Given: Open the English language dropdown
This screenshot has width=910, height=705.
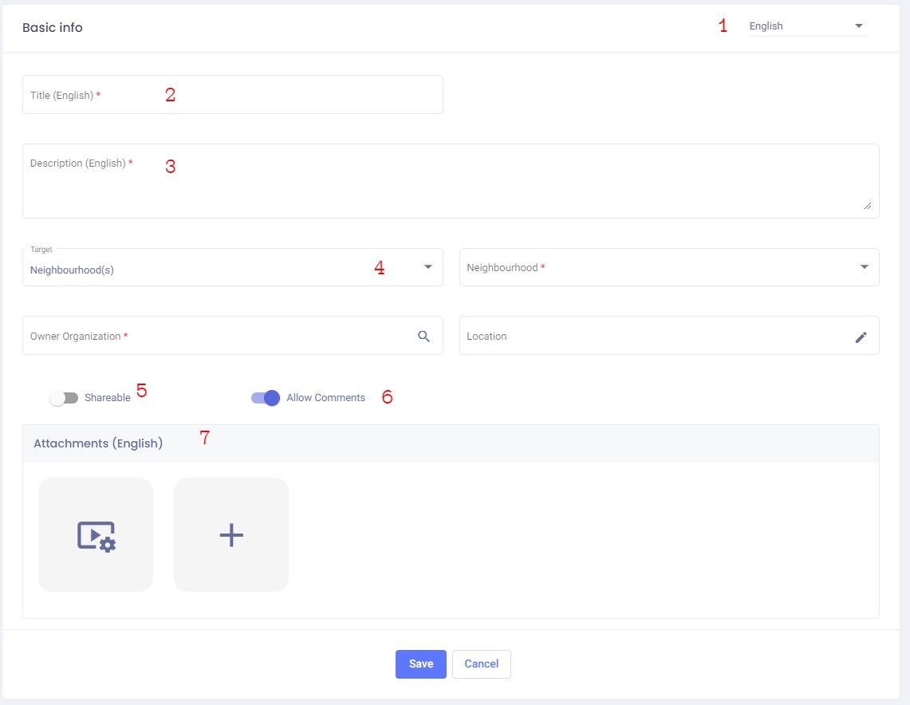Looking at the screenshot, I should pyautogui.click(x=807, y=26).
